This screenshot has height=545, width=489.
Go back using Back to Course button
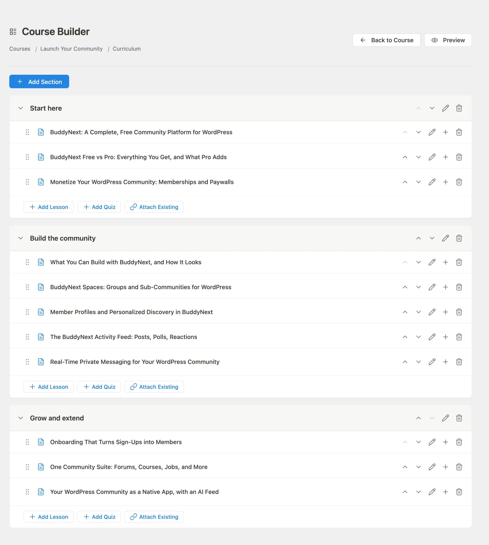(x=386, y=40)
